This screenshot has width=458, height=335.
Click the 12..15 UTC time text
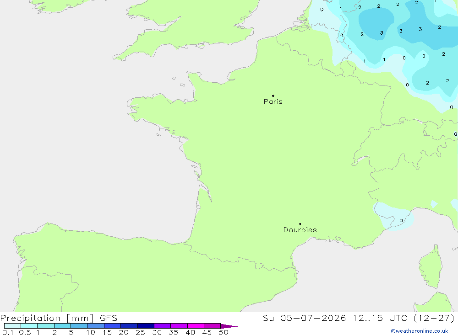tap(380, 318)
